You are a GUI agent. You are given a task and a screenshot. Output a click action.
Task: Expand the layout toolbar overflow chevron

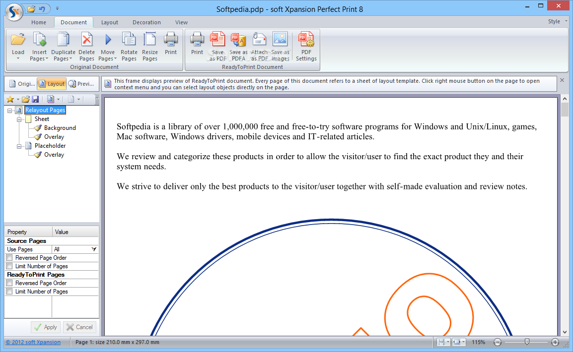[x=97, y=98]
